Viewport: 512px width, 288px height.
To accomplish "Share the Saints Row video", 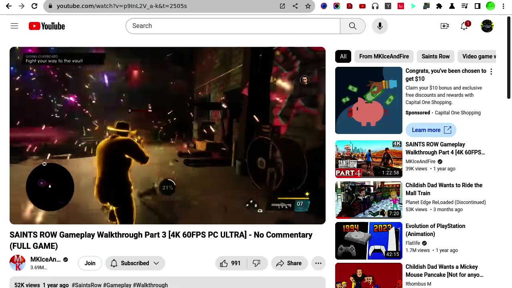I will tap(289, 263).
